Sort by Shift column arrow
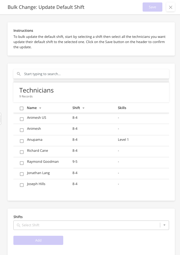 tap(83, 108)
